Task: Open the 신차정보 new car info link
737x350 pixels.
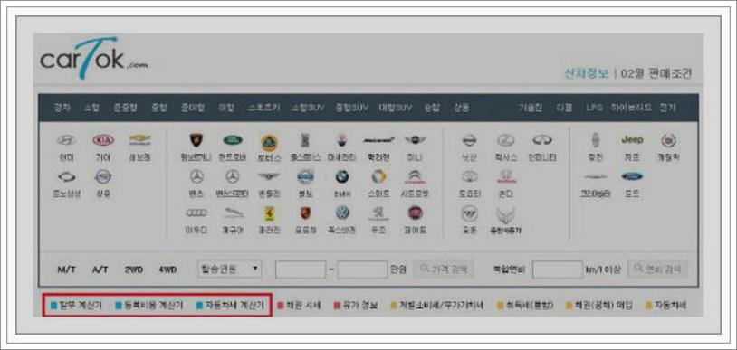Action: coord(587,74)
